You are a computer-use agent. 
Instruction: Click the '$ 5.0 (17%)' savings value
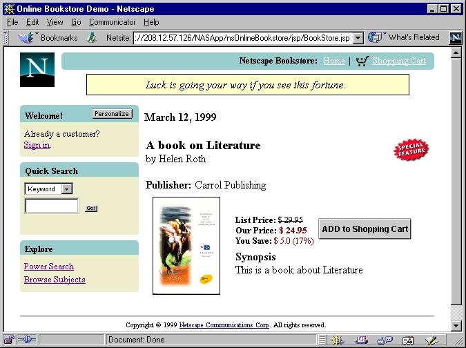point(293,241)
